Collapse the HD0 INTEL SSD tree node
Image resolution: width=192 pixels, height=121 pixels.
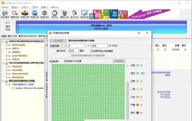coord(3,41)
